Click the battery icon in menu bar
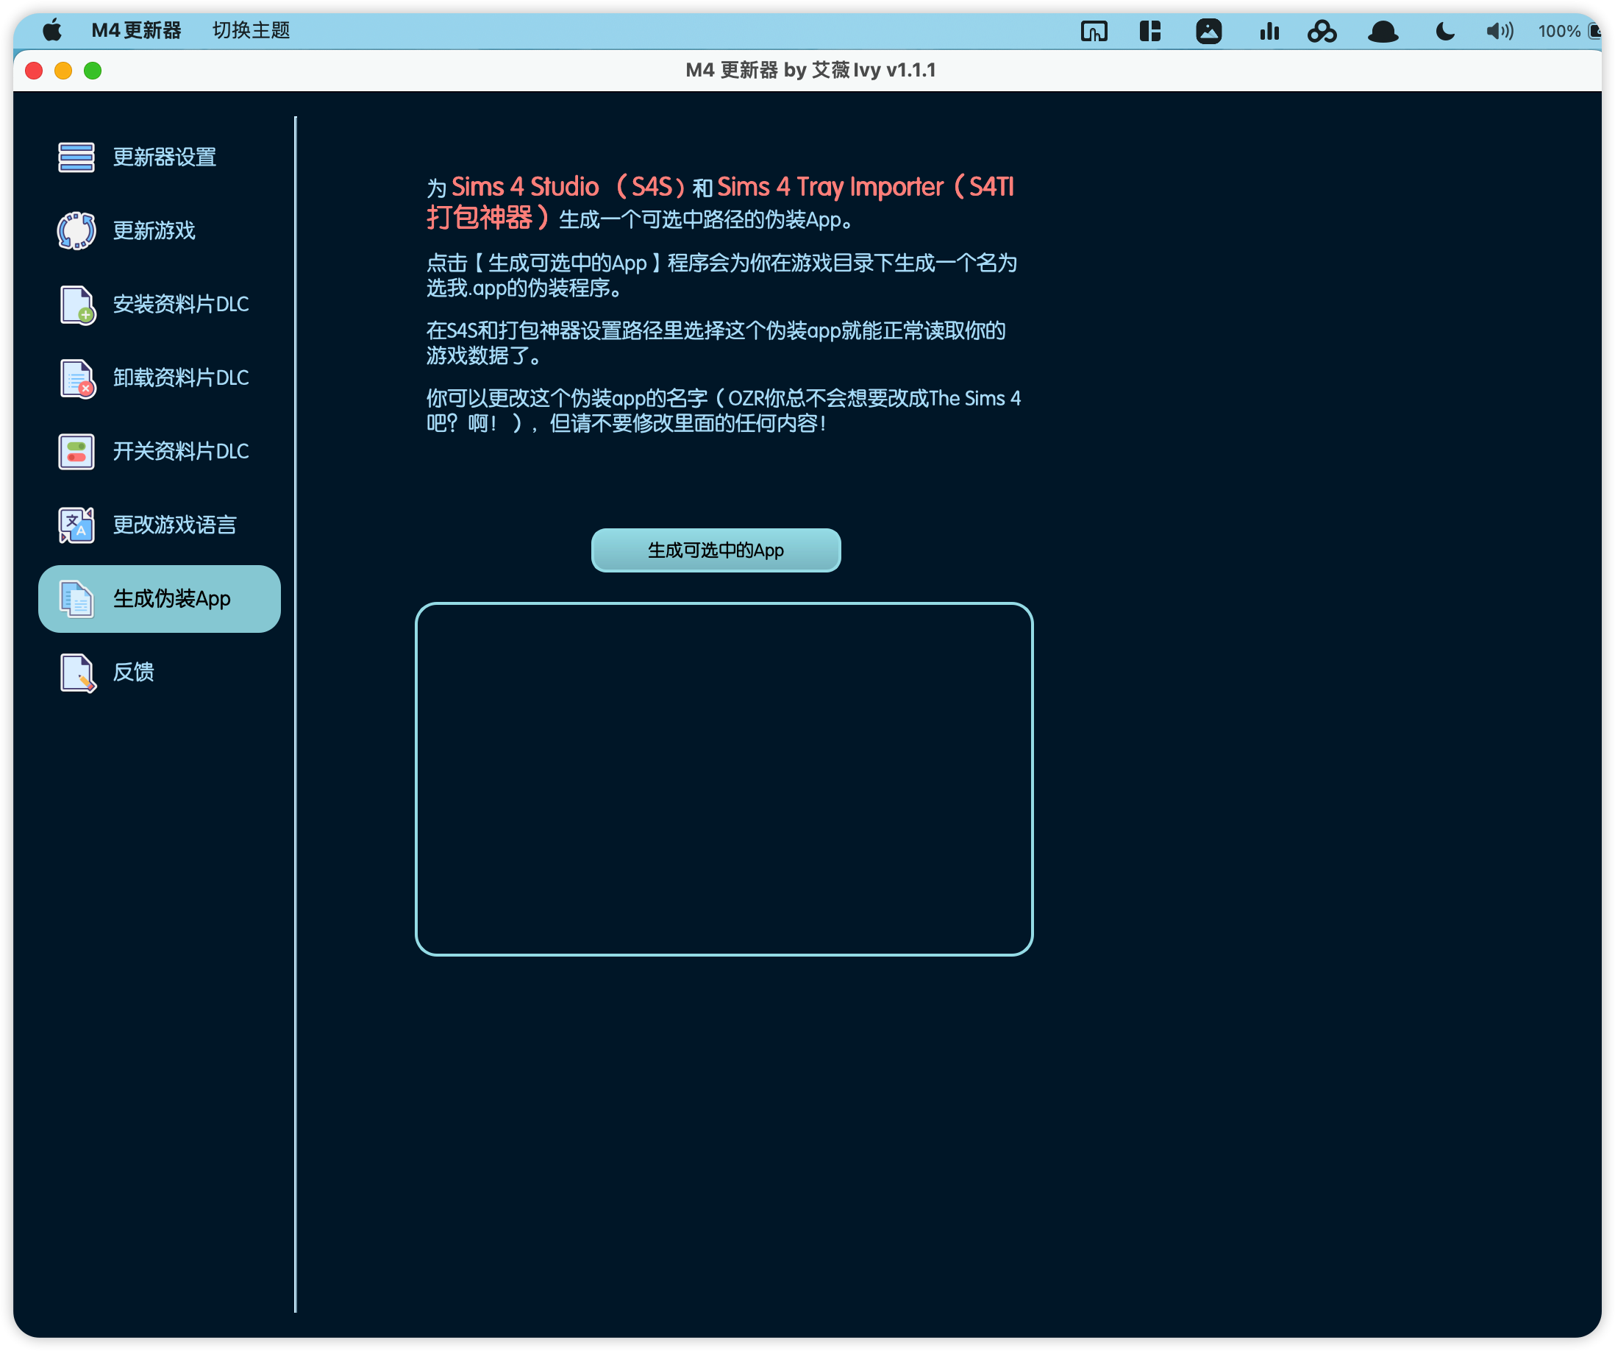 pyautogui.click(x=1595, y=31)
